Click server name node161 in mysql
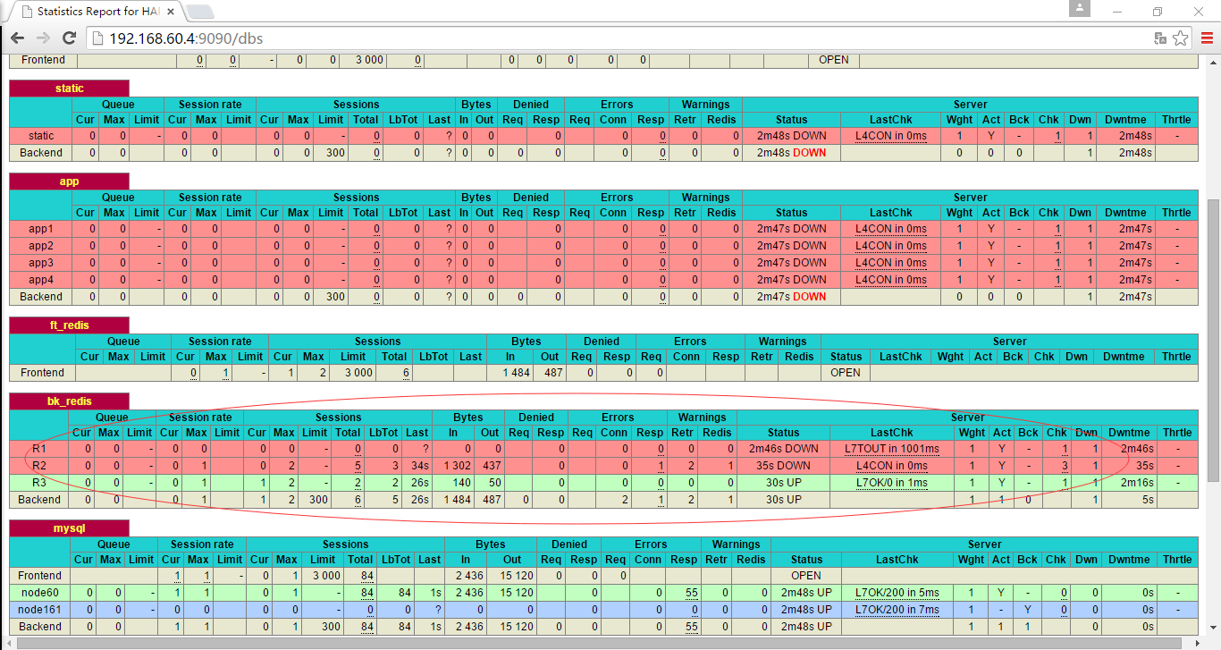This screenshot has height=650, width=1221. coord(40,610)
